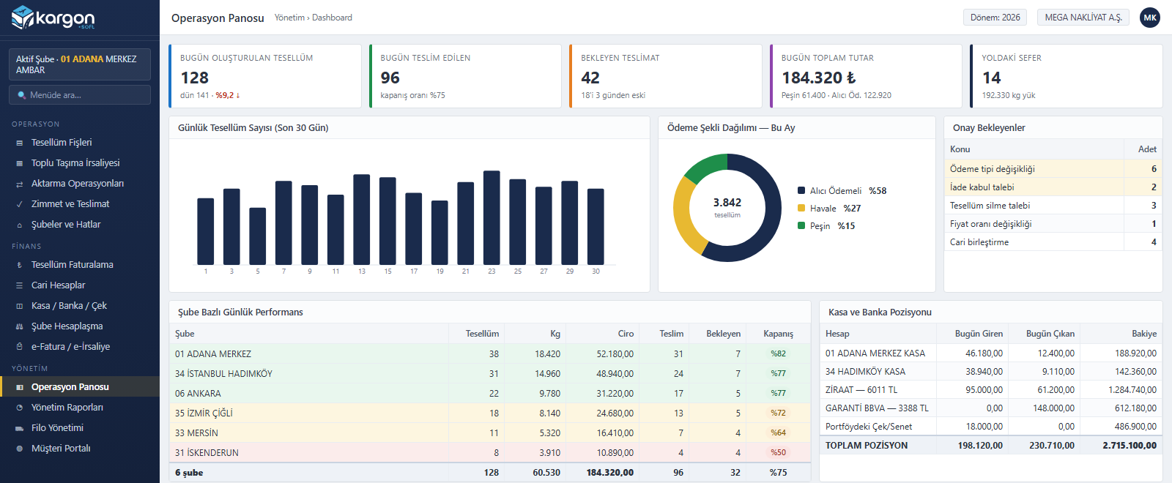Click the Bugün Oluşturulan Tesellüm card
Viewport: 1172px width, 483px height.
click(x=265, y=76)
